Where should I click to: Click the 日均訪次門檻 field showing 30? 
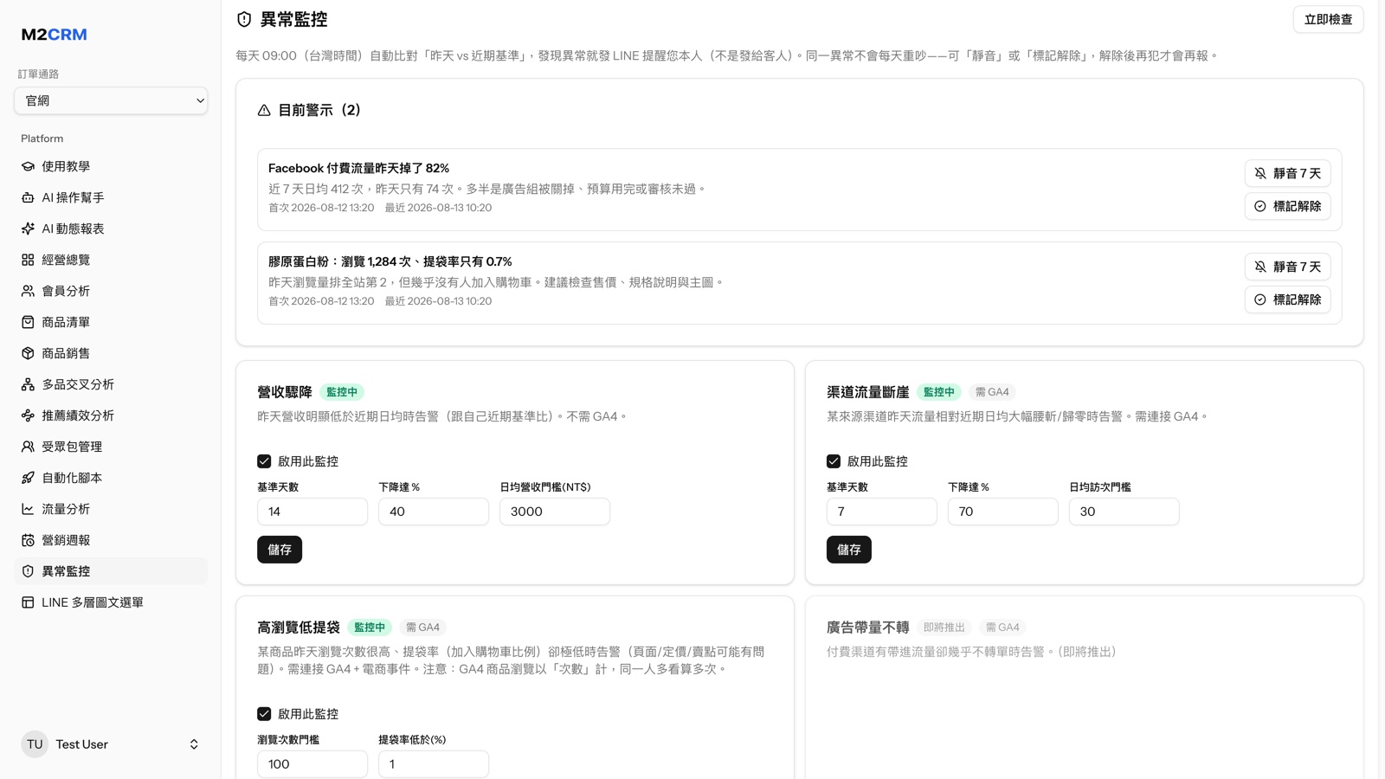[x=1124, y=512]
